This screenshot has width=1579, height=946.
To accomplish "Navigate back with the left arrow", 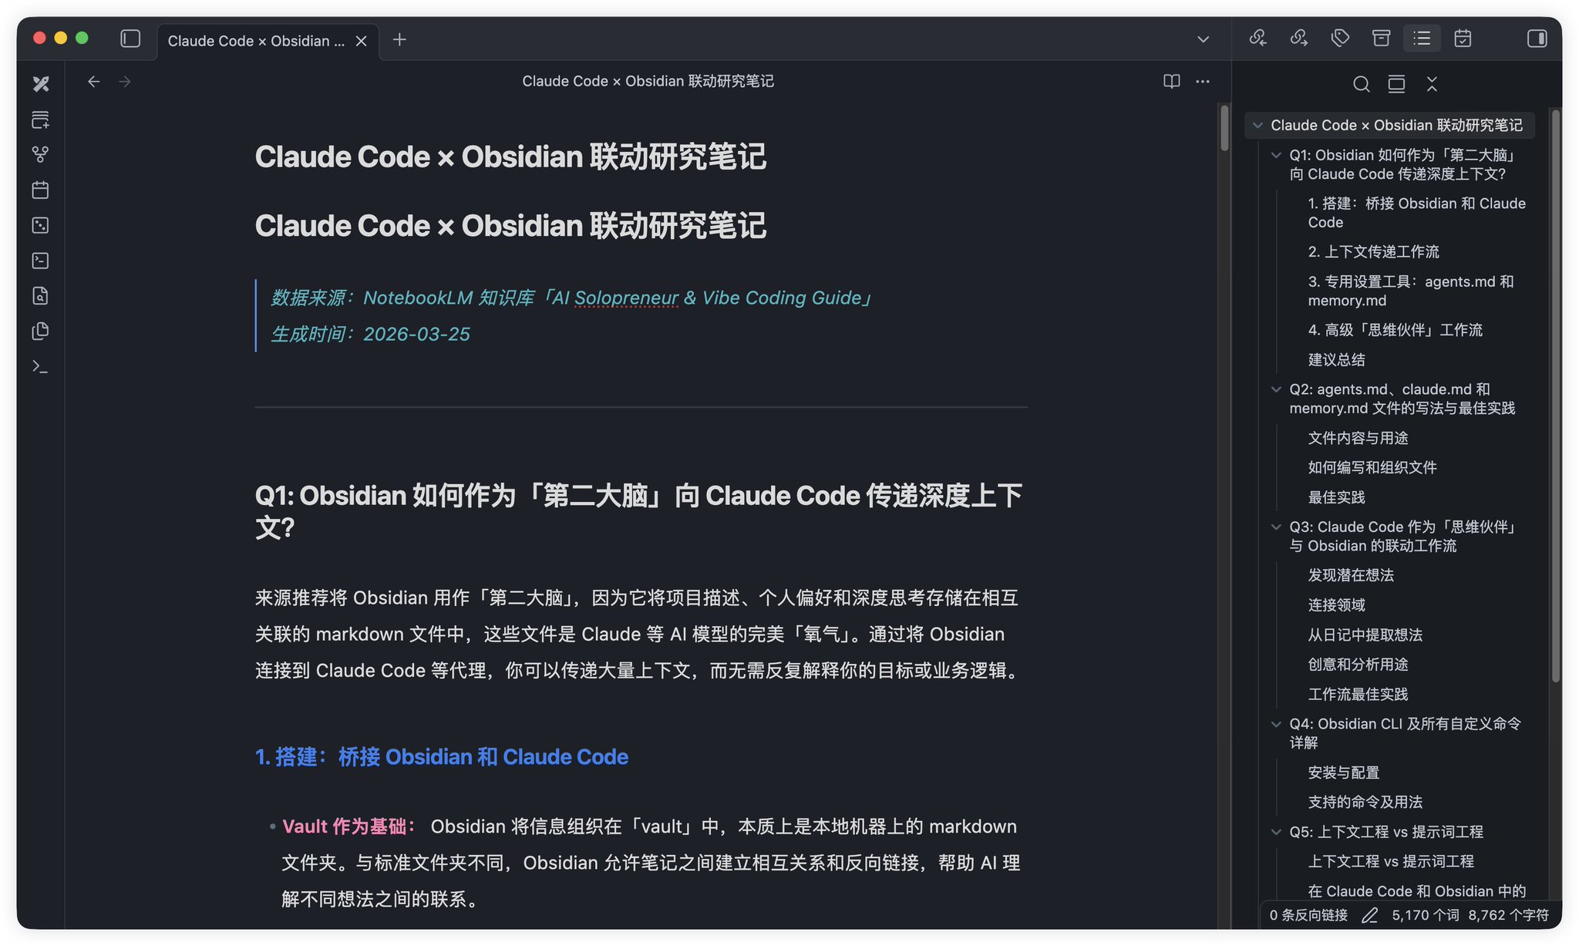I will pyautogui.click(x=94, y=81).
